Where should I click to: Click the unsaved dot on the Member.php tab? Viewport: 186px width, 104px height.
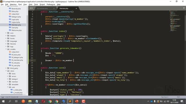click(x=76, y=8)
